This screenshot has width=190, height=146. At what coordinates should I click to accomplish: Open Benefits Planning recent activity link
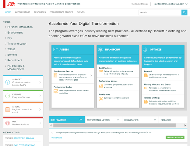(24, 138)
